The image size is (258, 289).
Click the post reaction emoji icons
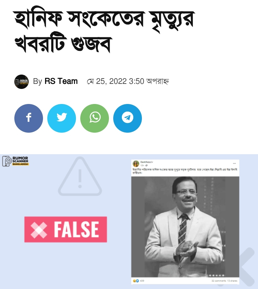click(x=136, y=281)
